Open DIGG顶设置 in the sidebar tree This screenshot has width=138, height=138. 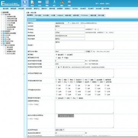pos(11,23)
